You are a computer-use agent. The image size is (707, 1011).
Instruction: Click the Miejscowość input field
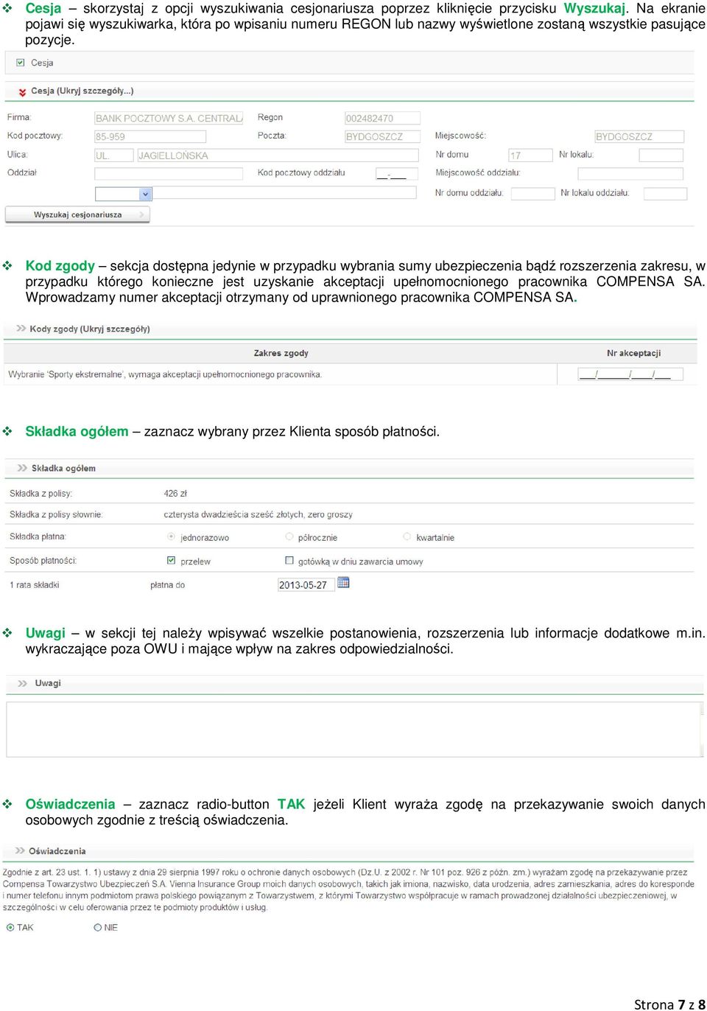(x=639, y=136)
